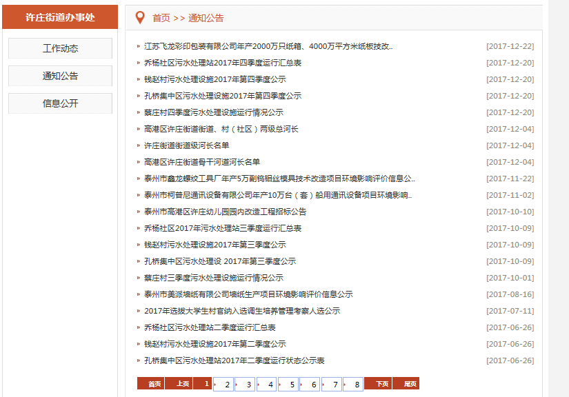Open 乔杨社区污水处理站二季度运行汇总表
Screen dimensions: 569x397
(x=210, y=328)
